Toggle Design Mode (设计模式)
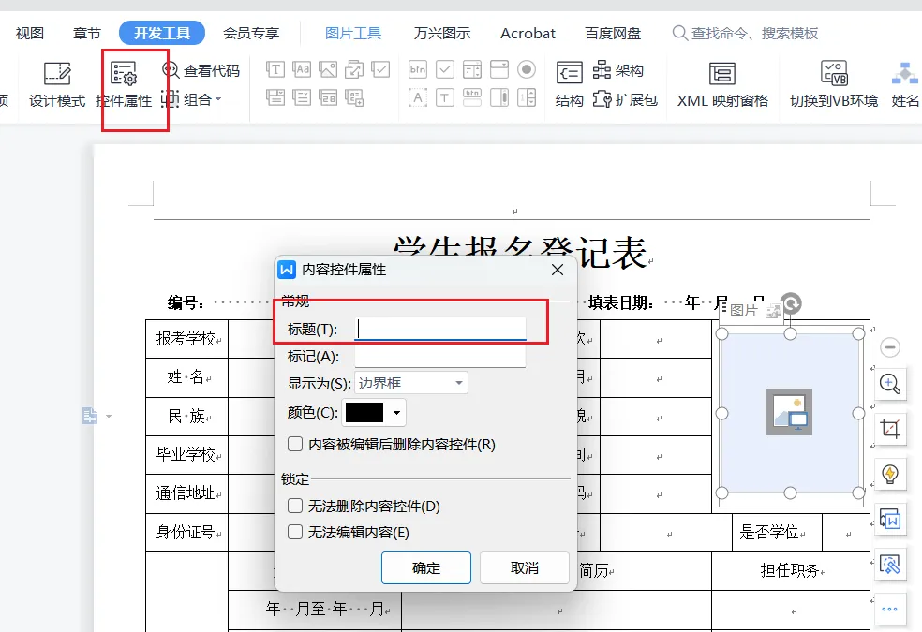The image size is (922, 632). [57, 84]
